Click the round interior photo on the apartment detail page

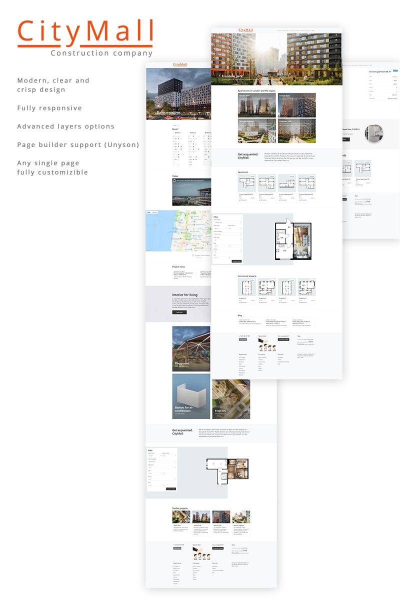click(x=373, y=134)
